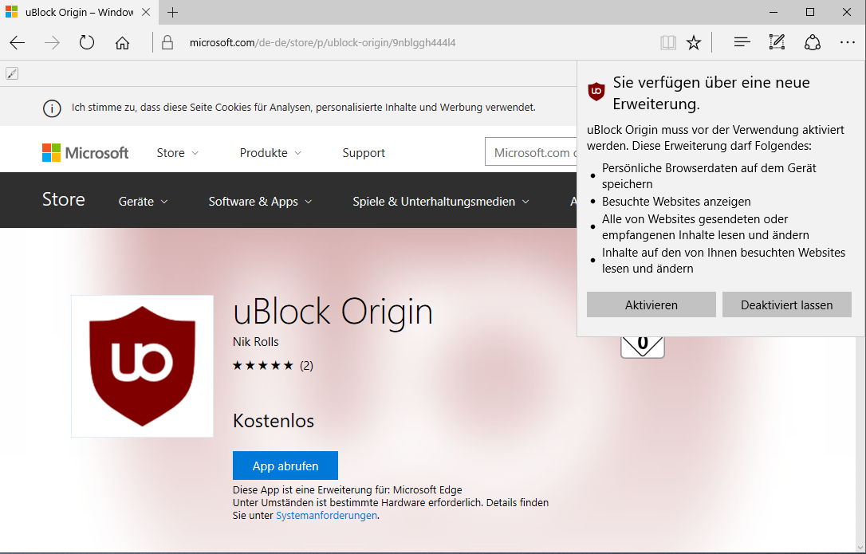Click the uBlock Origin title heading
This screenshot has width=866, height=554.
(333, 312)
